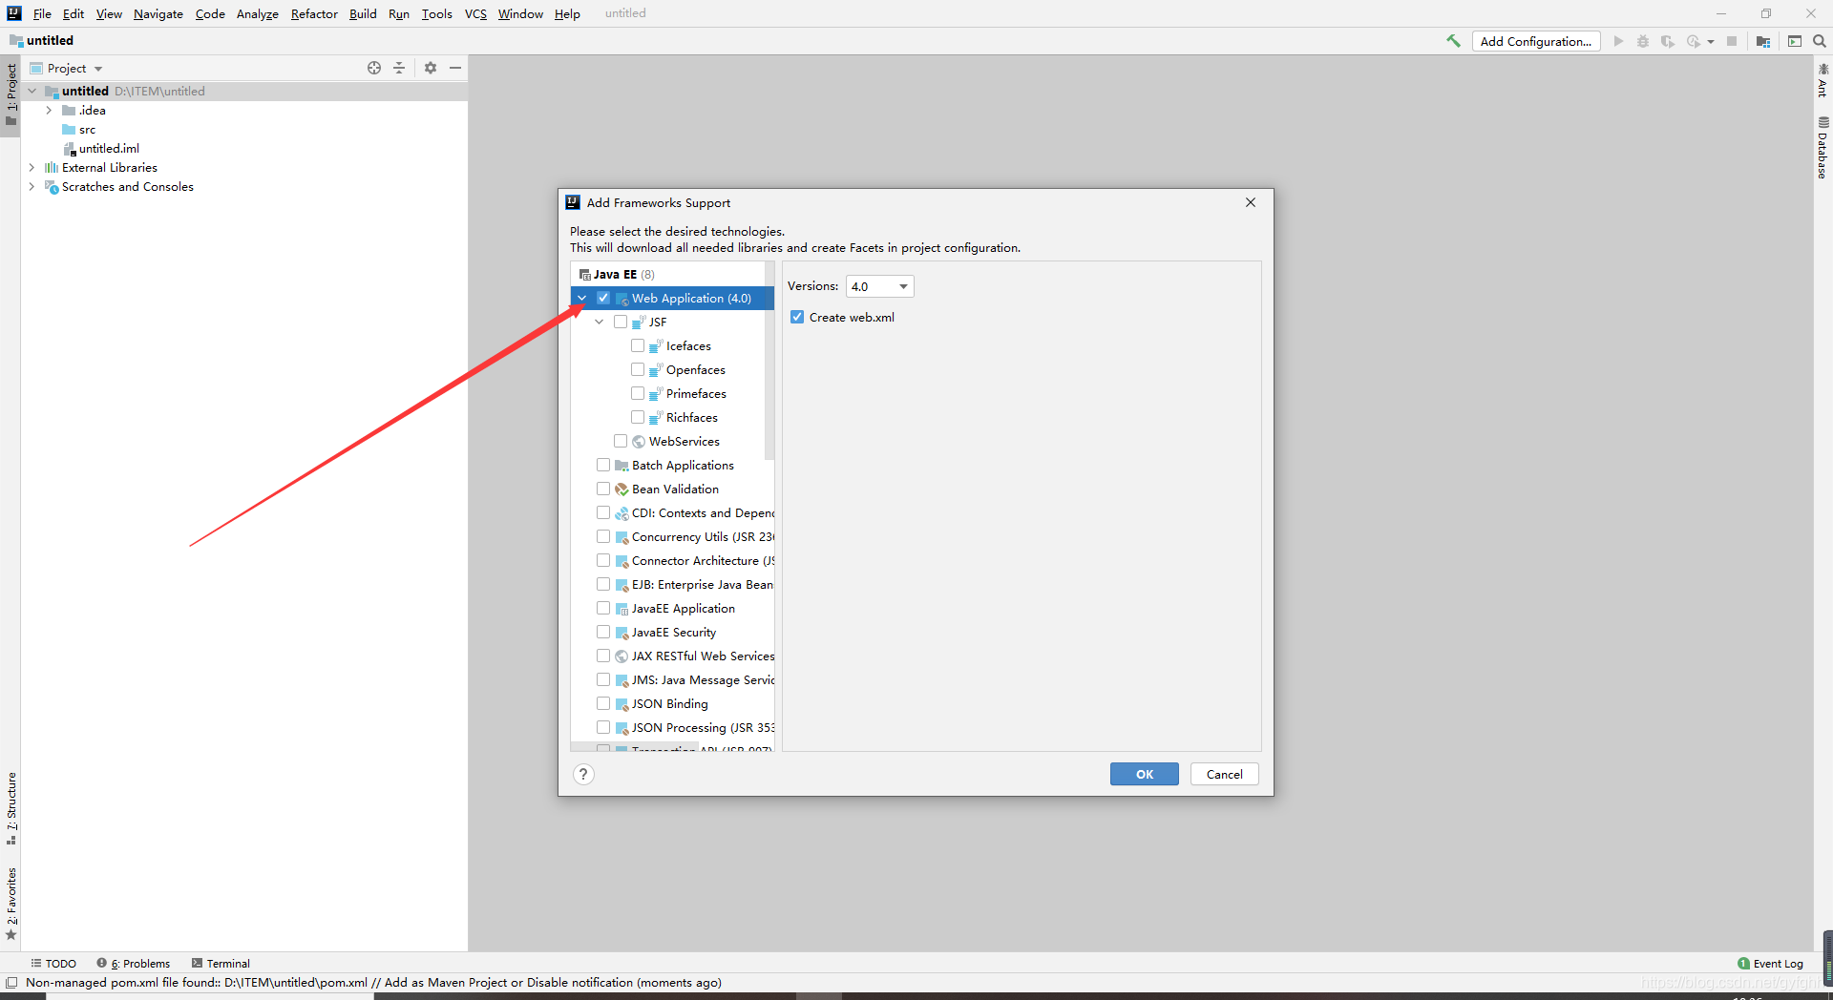
Task: Open the File menu
Action: [42, 13]
